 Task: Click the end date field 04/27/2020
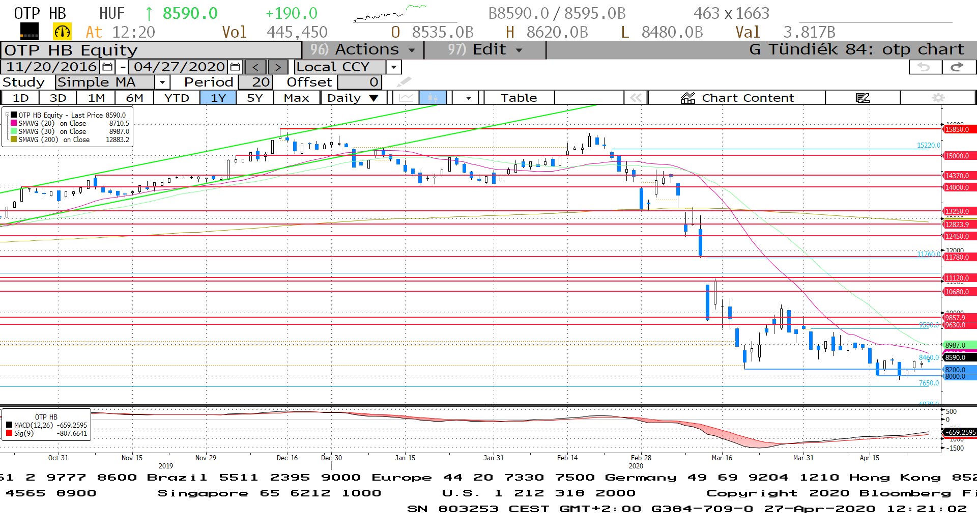(179, 67)
